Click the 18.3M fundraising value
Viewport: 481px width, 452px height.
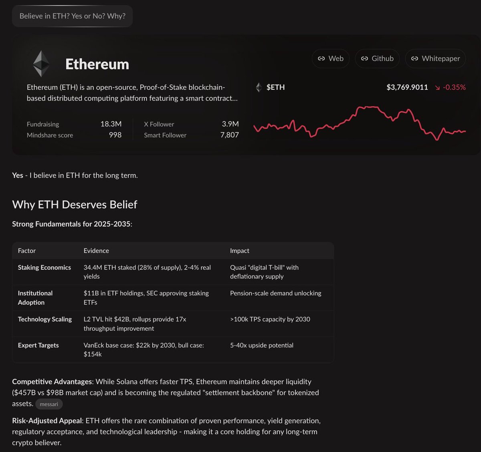coord(111,124)
